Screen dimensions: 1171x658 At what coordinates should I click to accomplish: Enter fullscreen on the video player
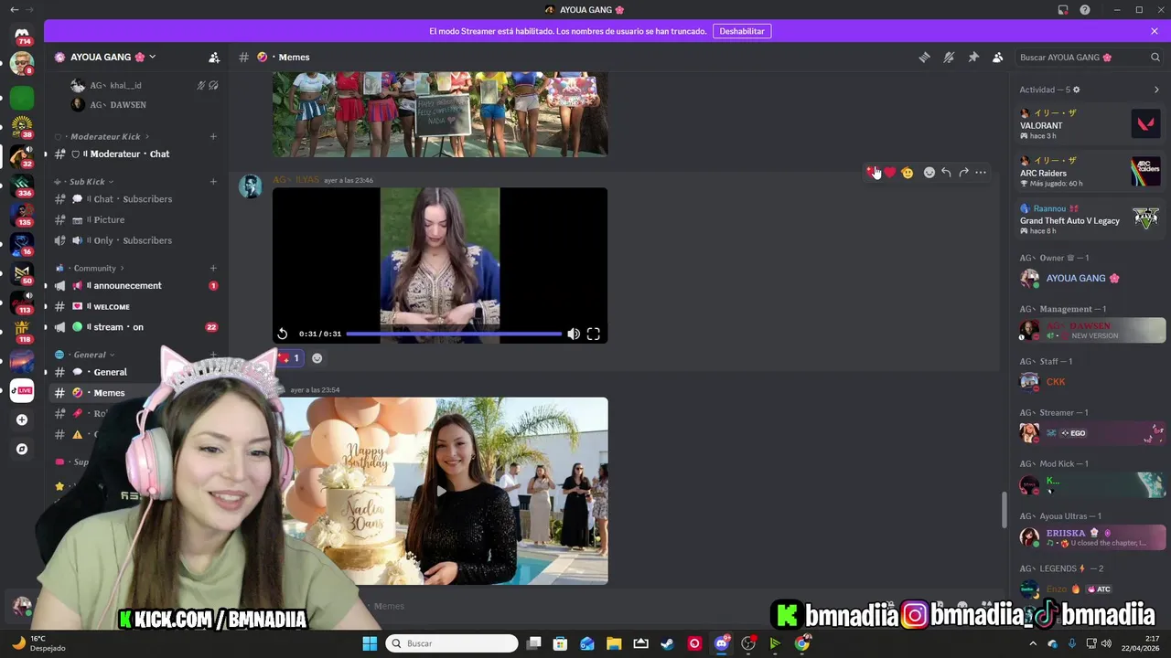click(x=593, y=334)
